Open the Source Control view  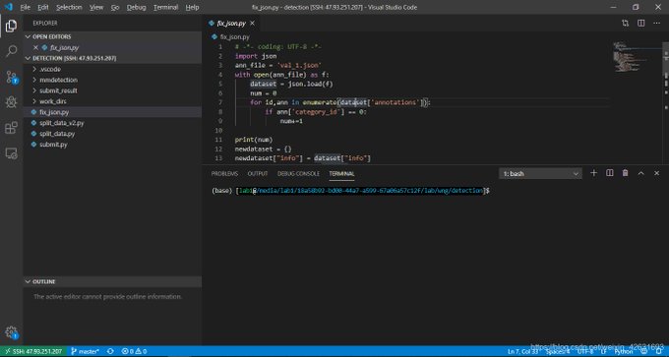(11, 77)
